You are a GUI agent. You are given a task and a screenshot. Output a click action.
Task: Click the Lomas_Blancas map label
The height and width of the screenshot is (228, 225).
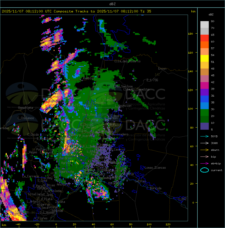(x=155, y=168)
